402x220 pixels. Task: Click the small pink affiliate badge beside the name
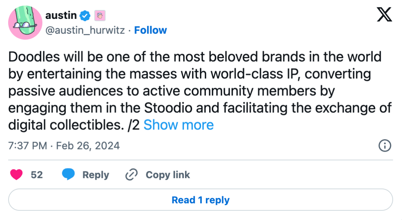click(x=100, y=16)
